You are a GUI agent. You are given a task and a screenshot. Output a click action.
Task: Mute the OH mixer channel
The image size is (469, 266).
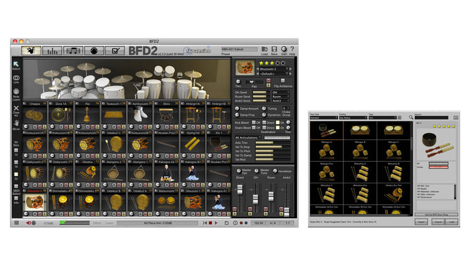[x=250, y=209]
